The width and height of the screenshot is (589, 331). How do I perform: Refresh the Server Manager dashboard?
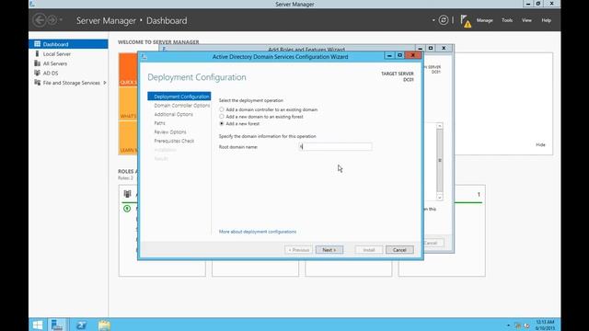[444, 20]
